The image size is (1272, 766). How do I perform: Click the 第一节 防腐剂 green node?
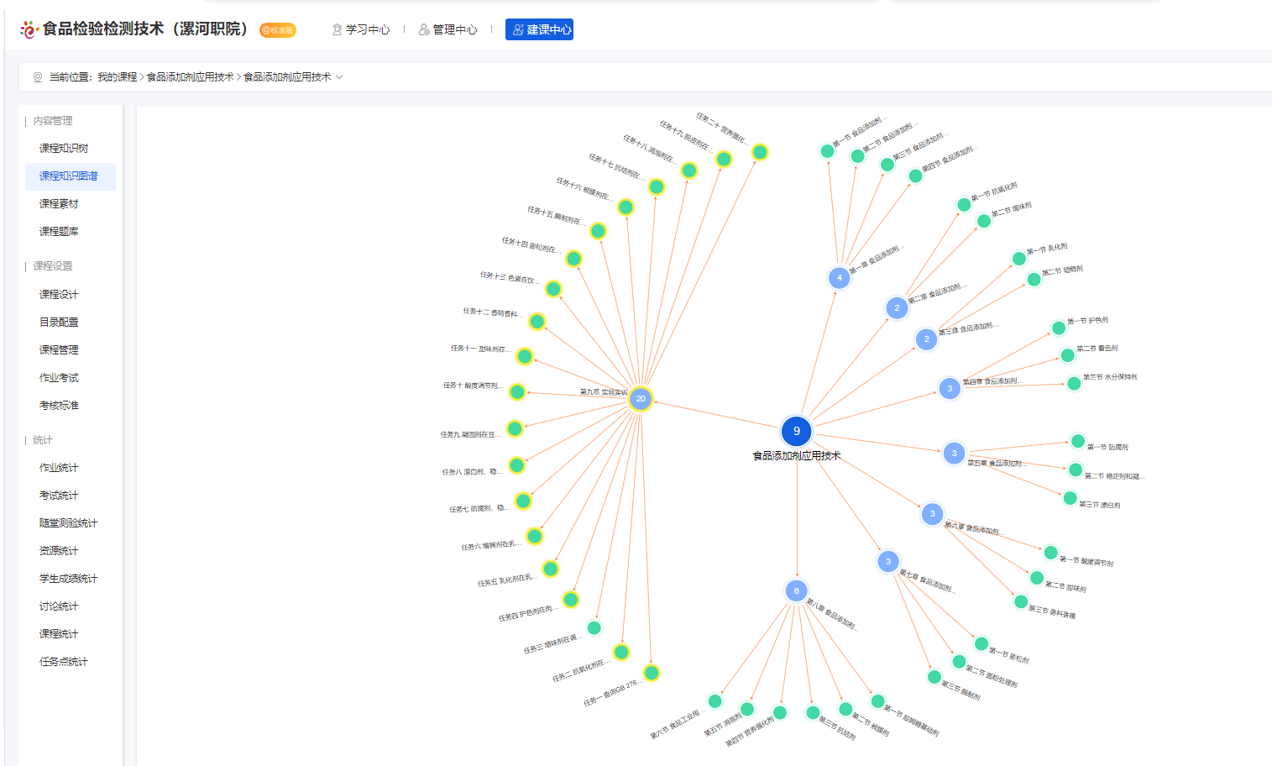point(1078,441)
